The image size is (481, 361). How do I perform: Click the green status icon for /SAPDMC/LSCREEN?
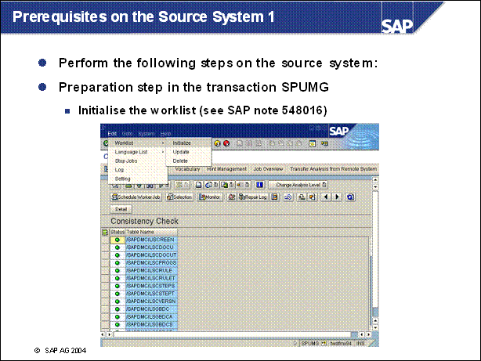[117, 240]
